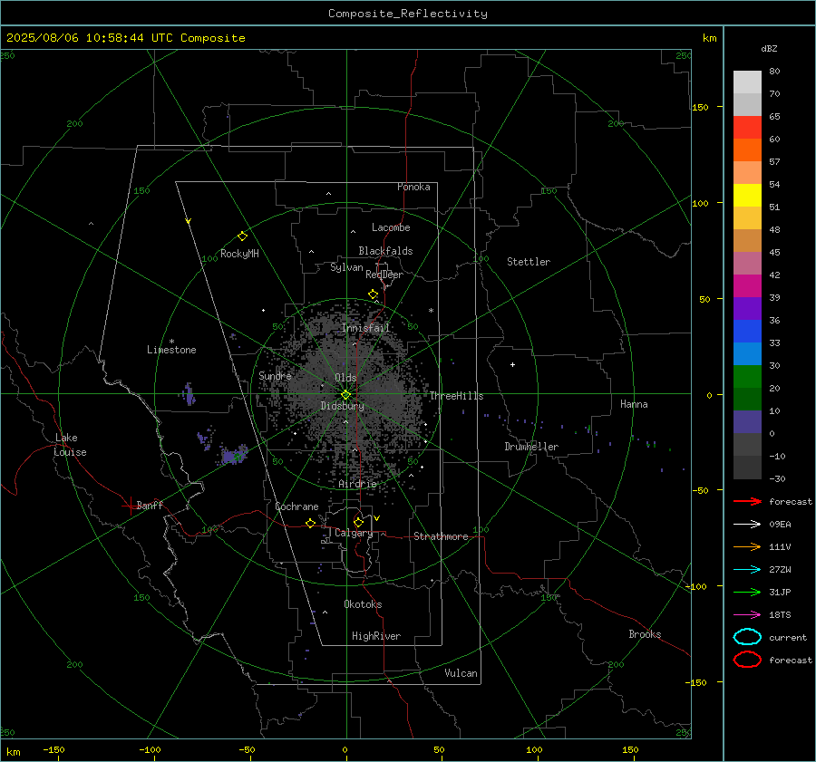This screenshot has height=762, width=816.
Task: Click the Blackfalds label
Action: click(385, 251)
